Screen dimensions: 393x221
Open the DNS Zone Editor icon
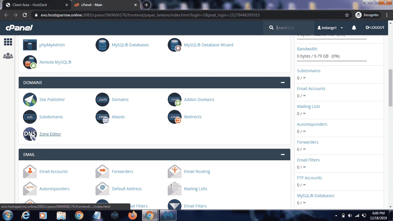coord(30,134)
